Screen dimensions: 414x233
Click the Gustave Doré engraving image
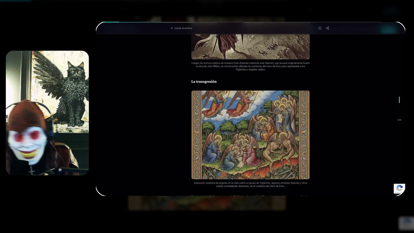point(250,47)
